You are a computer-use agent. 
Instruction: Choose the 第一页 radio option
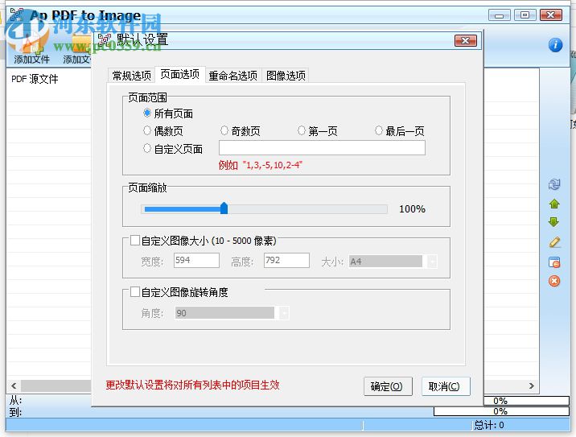[x=301, y=130]
